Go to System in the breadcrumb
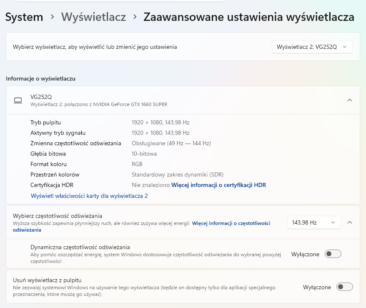Screen dimensions: 366x308 pos(24,17)
